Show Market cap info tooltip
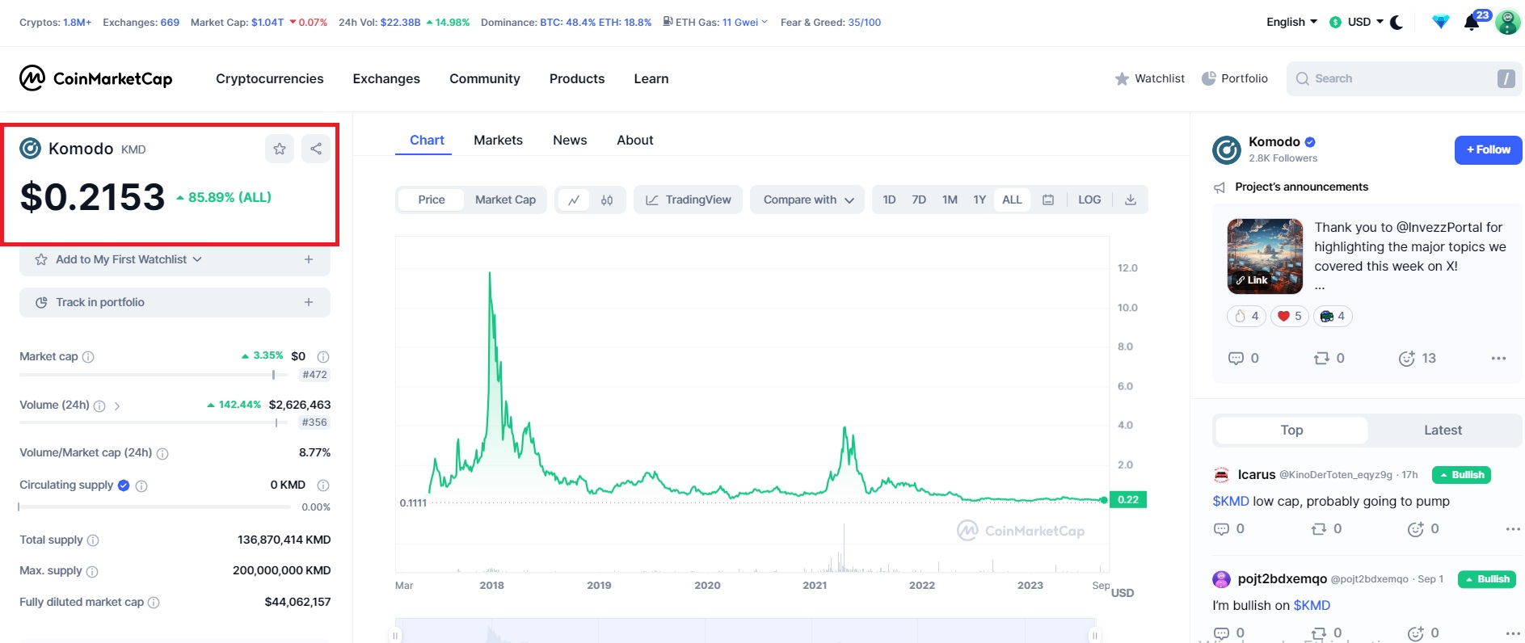Image resolution: width=1525 pixels, height=643 pixels. tap(88, 357)
